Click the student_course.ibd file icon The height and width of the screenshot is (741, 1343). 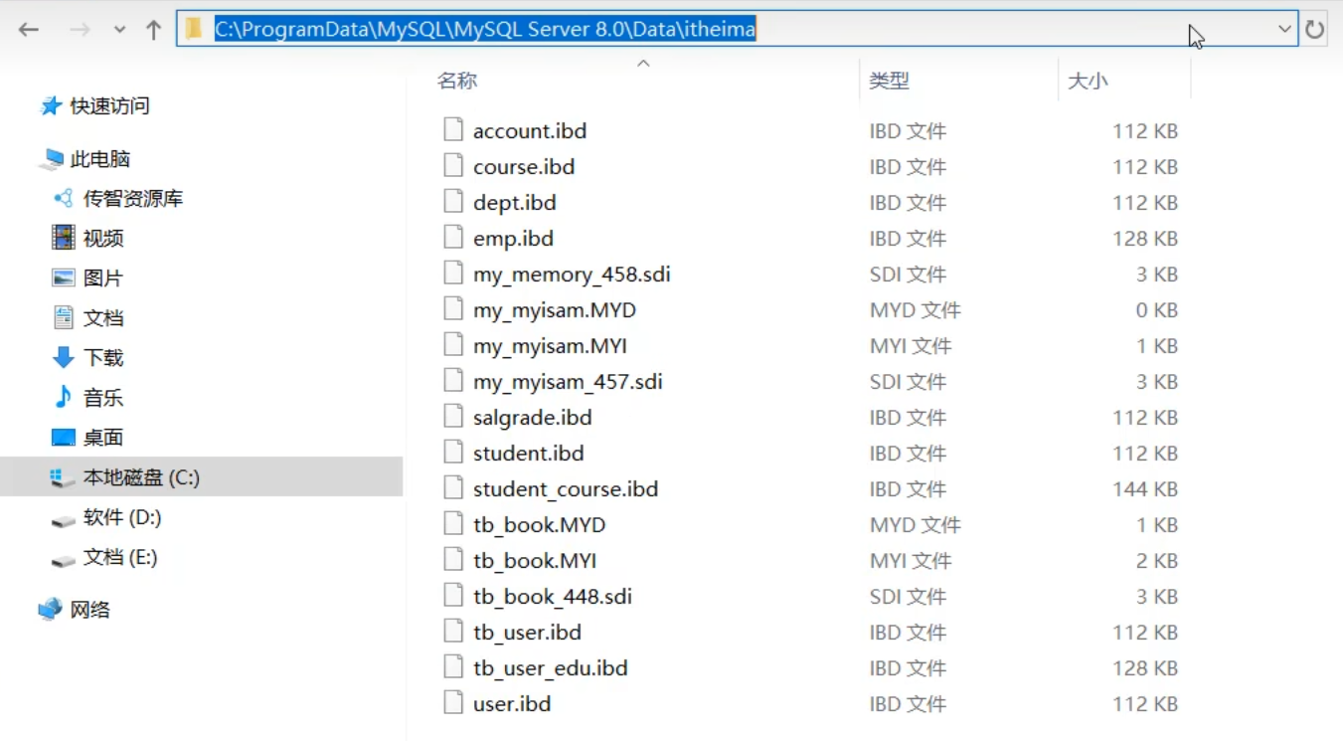(453, 488)
